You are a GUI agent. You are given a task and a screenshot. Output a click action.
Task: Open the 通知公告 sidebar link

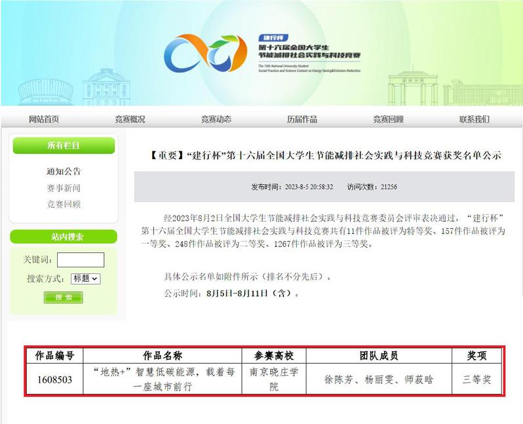click(x=64, y=172)
